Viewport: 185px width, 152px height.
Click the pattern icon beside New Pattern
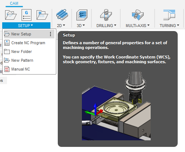(x=7, y=60)
